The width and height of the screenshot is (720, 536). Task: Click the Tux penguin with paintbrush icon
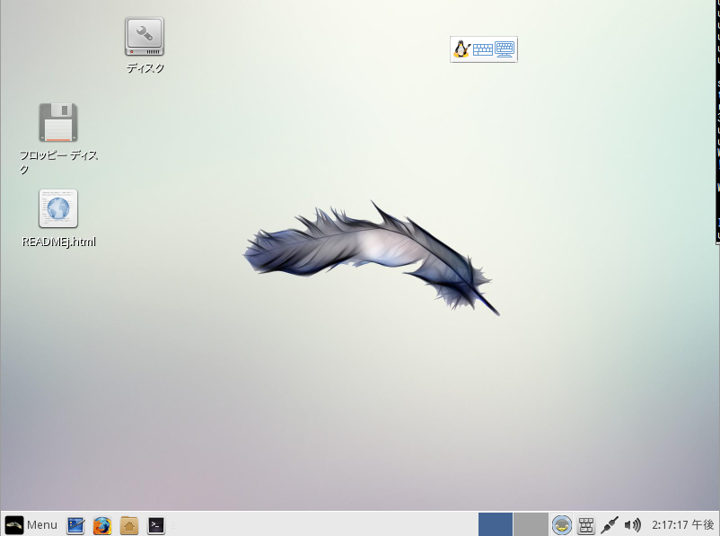(x=462, y=49)
